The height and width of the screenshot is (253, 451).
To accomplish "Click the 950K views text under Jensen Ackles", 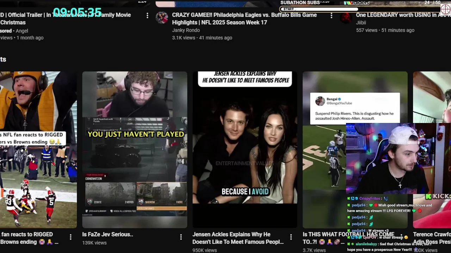I will pyautogui.click(x=205, y=250).
